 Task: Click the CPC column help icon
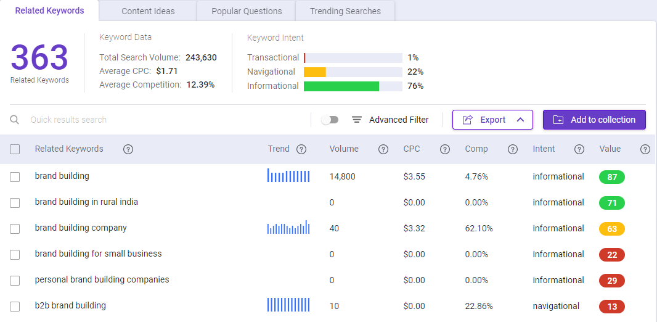click(x=445, y=149)
